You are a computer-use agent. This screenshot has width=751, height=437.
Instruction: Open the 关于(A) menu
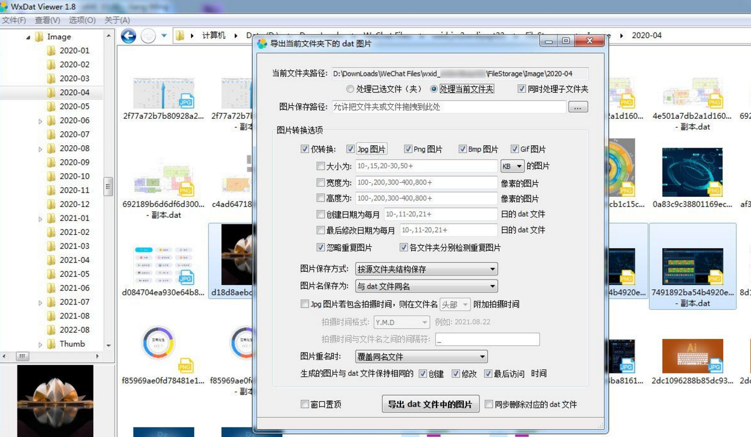click(x=117, y=20)
